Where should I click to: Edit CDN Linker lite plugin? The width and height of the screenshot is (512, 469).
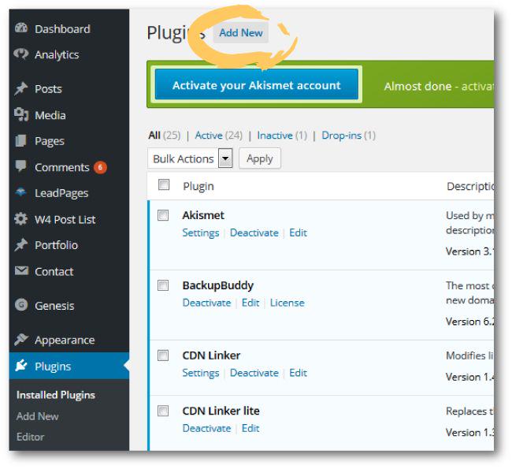[x=250, y=428]
